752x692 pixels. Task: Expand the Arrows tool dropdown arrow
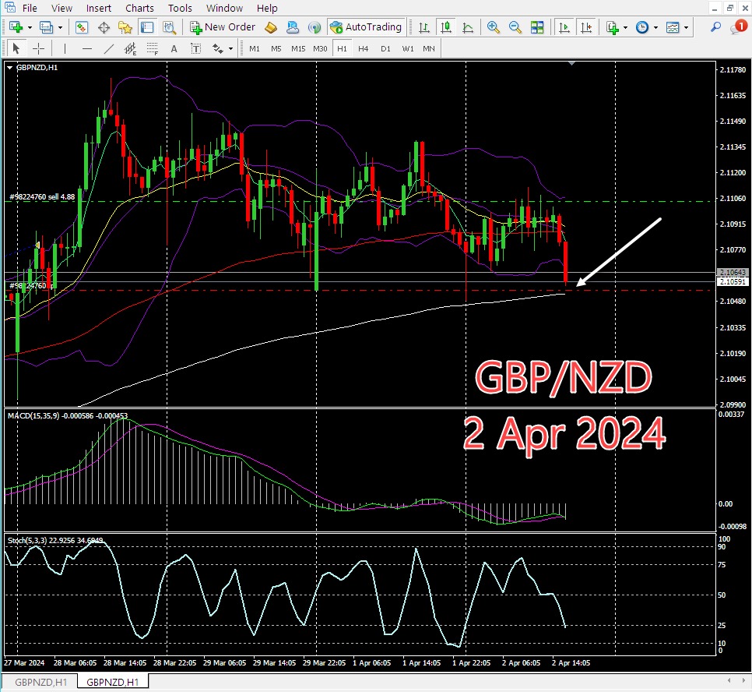pyautogui.click(x=230, y=49)
